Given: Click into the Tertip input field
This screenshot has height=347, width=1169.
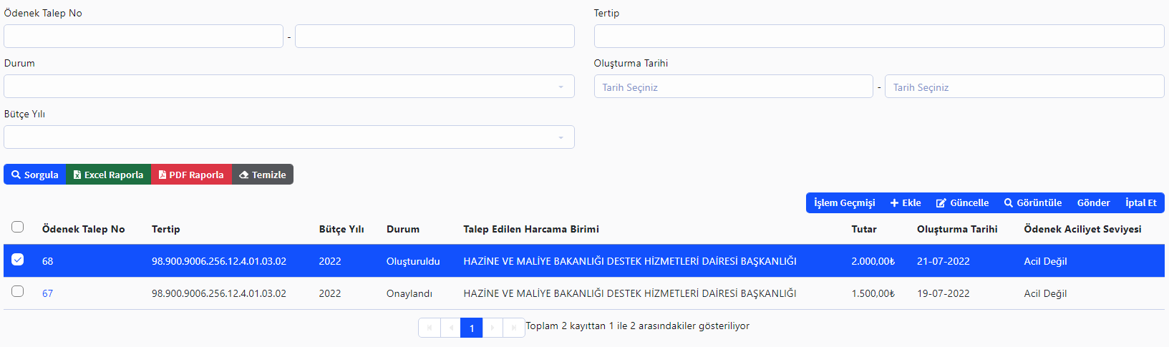Looking at the screenshot, I should [x=878, y=36].
